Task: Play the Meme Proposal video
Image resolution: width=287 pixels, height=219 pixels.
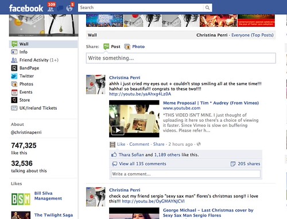Action: [x=118, y=130]
